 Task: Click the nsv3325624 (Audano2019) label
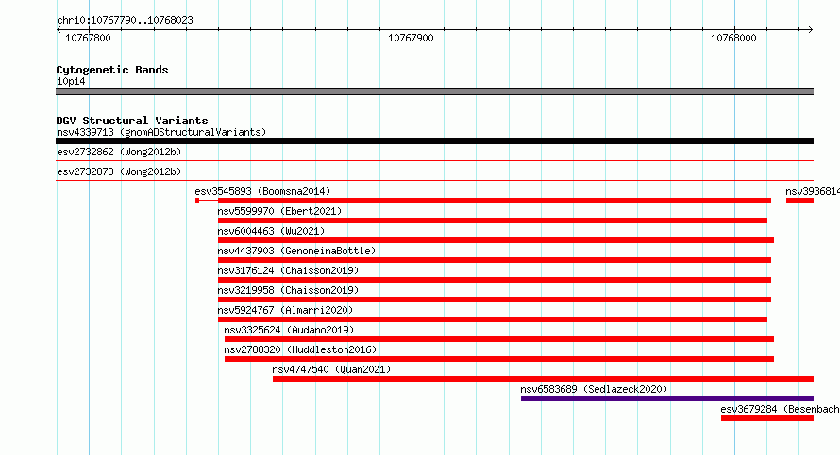[x=289, y=330]
